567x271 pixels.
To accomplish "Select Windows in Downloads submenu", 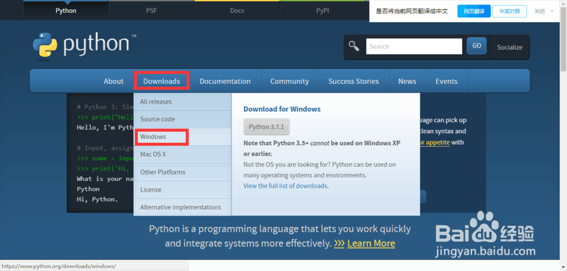I will pos(183,137).
